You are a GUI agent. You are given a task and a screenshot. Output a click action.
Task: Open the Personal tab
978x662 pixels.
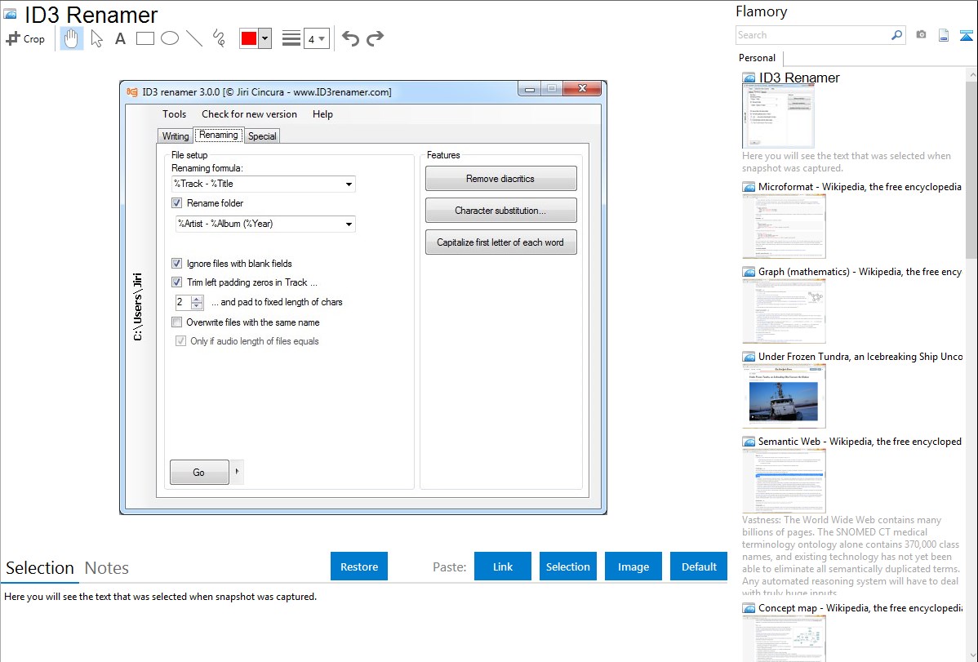(x=757, y=58)
